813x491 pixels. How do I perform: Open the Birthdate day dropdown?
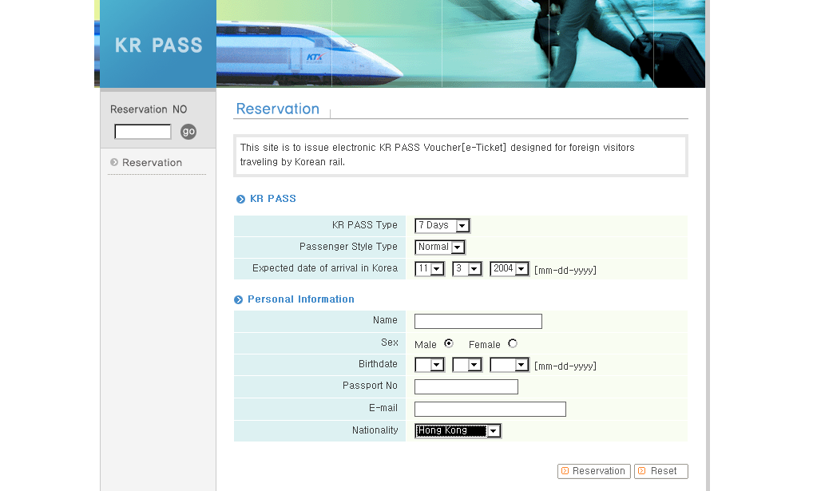pyautogui.click(x=467, y=365)
